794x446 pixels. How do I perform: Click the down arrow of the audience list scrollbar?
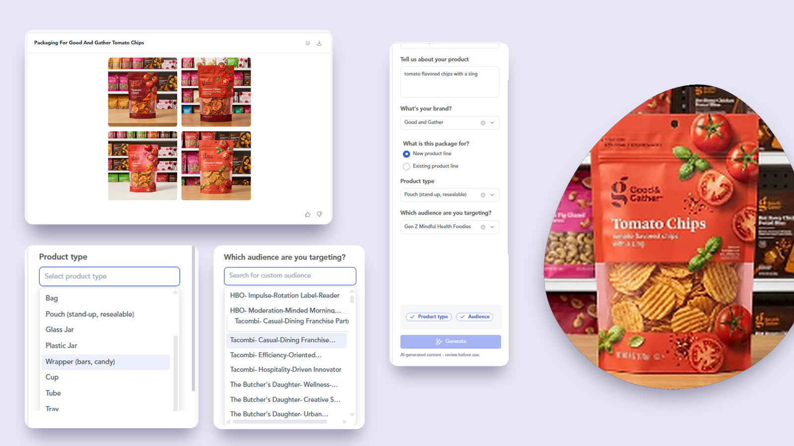[352, 414]
